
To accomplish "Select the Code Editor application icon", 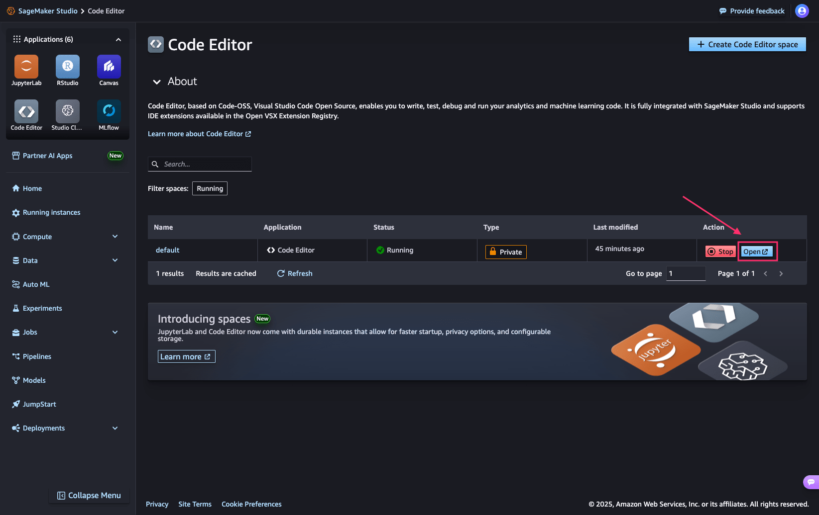I will [26, 111].
